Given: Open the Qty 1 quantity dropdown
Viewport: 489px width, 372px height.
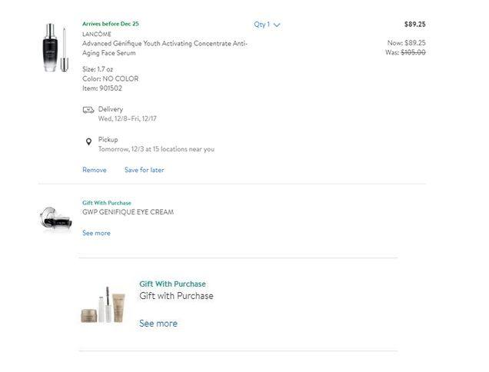Looking at the screenshot, I should coord(267,25).
